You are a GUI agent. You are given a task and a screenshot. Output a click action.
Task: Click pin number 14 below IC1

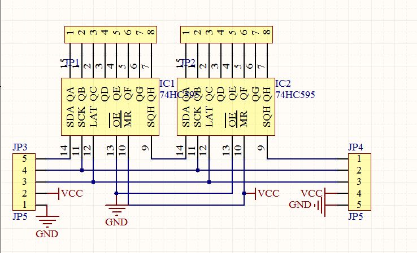click(64, 150)
